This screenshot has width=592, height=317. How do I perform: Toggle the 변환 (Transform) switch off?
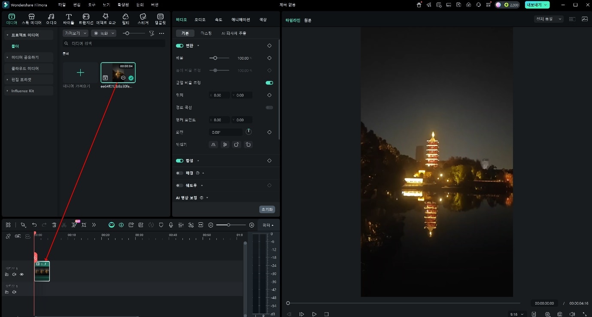(180, 45)
